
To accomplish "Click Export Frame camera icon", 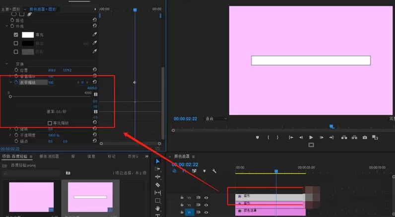I will 365,138.
